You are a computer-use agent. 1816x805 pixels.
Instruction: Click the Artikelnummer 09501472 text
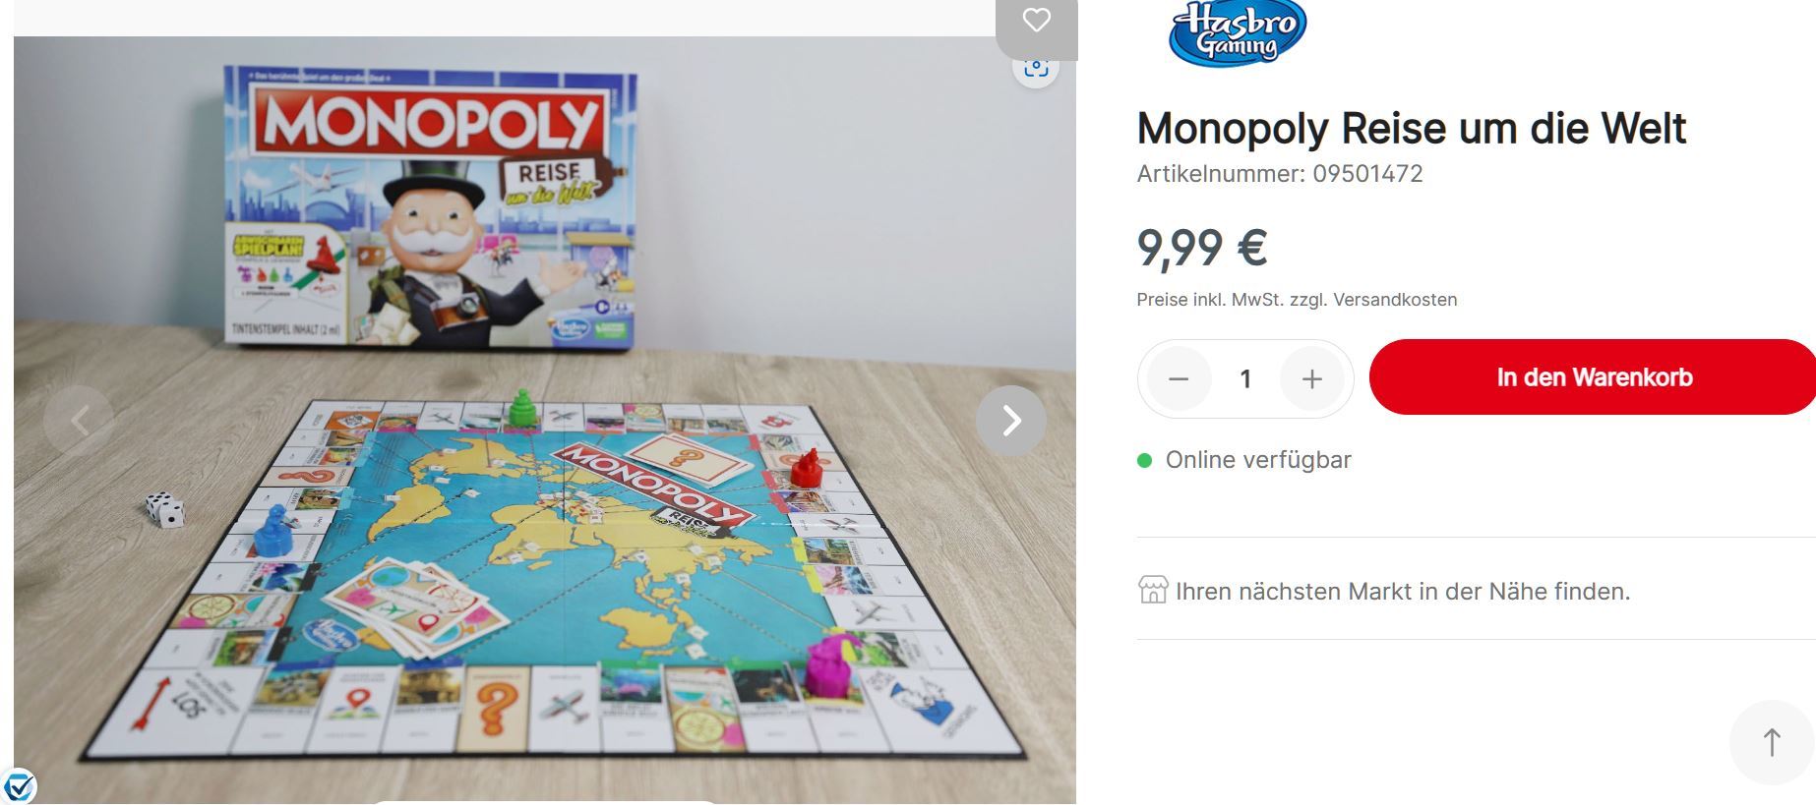tap(1280, 174)
